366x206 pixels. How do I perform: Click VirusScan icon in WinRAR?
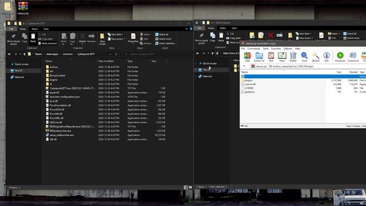(x=340, y=57)
